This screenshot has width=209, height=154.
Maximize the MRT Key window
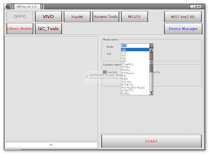coord(196,7)
